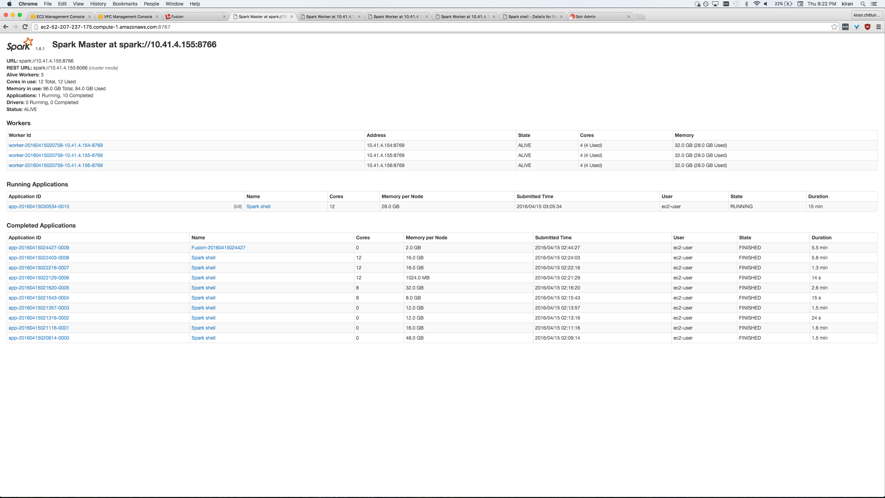This screenshot has width=885, height=498.
Task: Open the People menu
Action: 151,4
